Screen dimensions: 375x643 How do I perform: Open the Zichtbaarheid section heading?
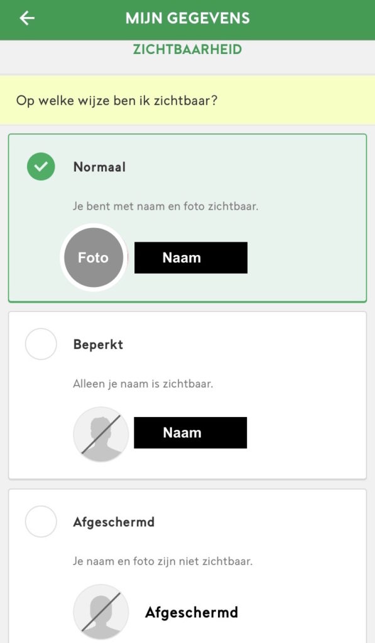pos(187,49)
